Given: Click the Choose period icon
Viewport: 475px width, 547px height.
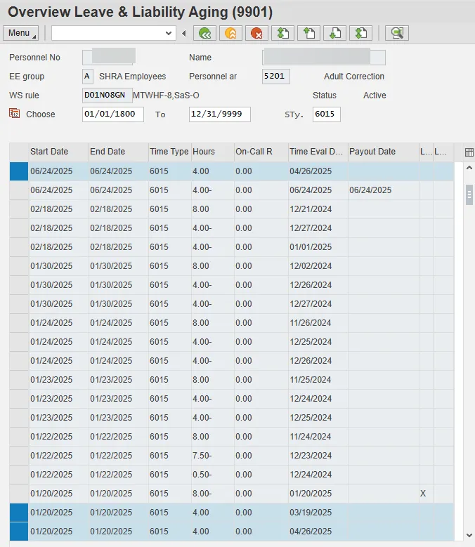Looking at the screenshot, I should pyautogui.click(x=15, y=114).
